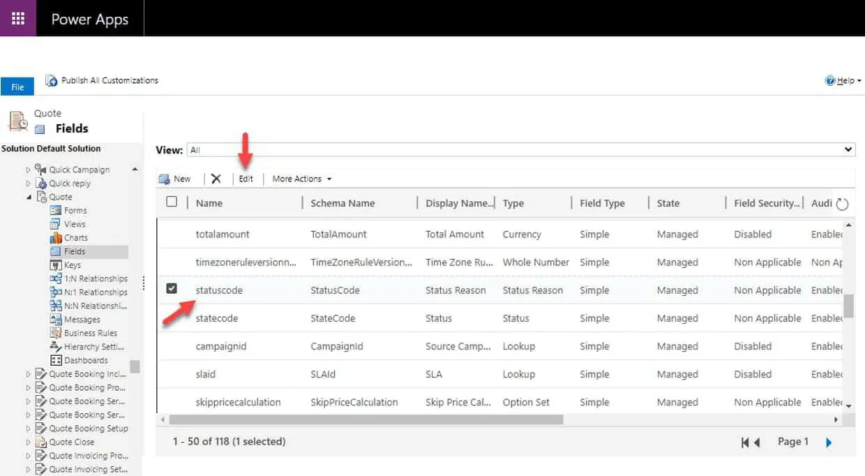
Task: Go to the next page of fields
Action: [x=829, y=441]
